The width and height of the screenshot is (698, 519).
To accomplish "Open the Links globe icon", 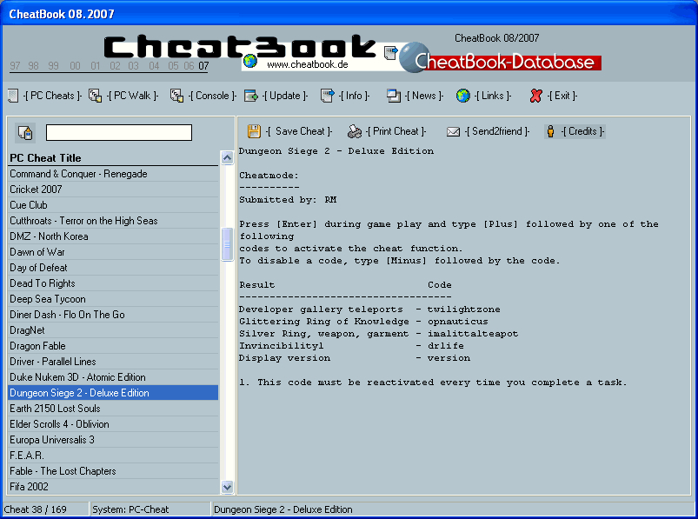I will [x=462, y=96].
